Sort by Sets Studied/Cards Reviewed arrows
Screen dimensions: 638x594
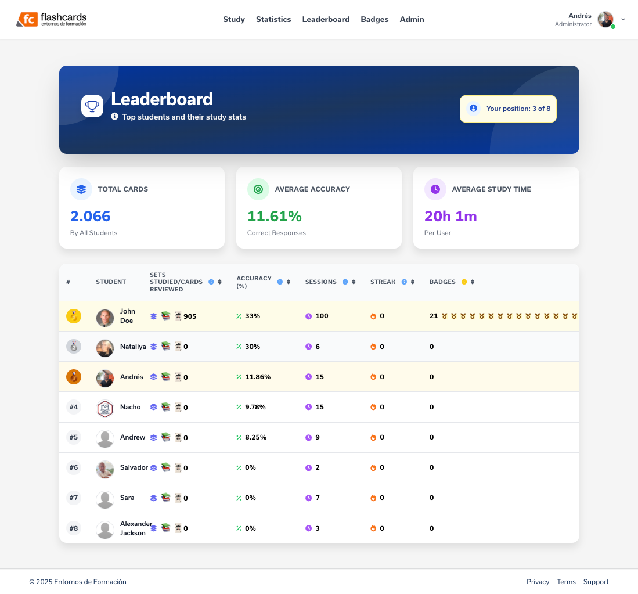(x=219, y=282)
